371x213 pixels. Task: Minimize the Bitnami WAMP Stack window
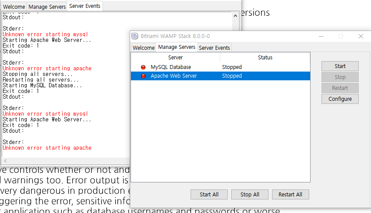[321, 36]
